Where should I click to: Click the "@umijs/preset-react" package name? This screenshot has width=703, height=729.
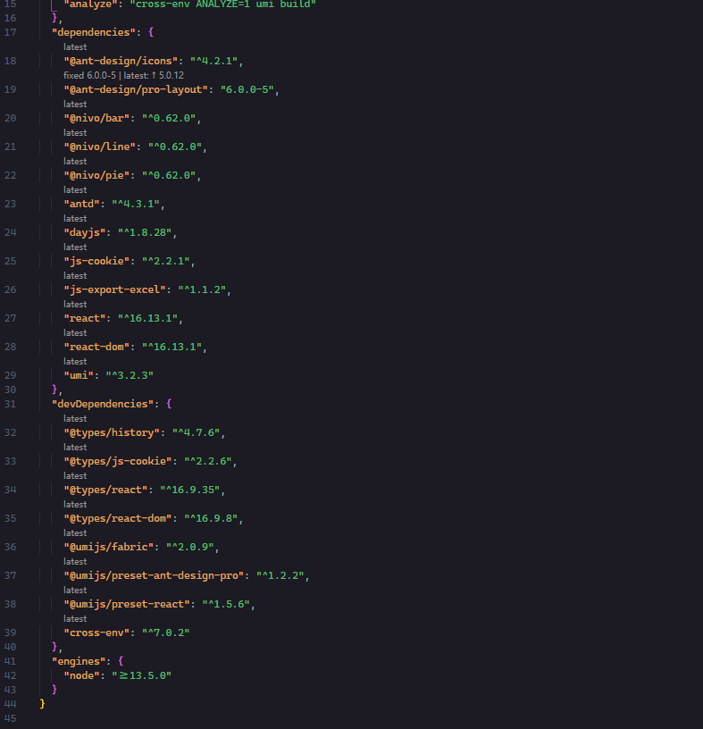(127, 604)
